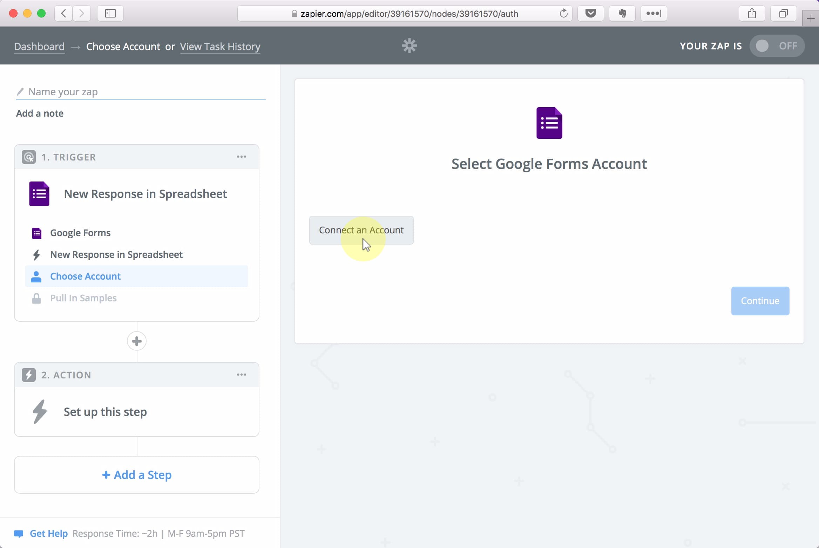Click the Add a note text field

click(39, 113)
